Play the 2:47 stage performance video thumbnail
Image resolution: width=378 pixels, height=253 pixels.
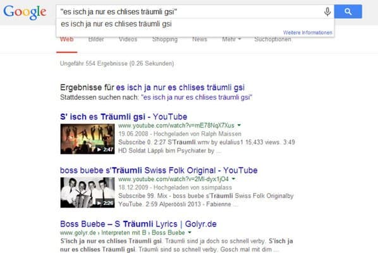click(x=87, y=139)
